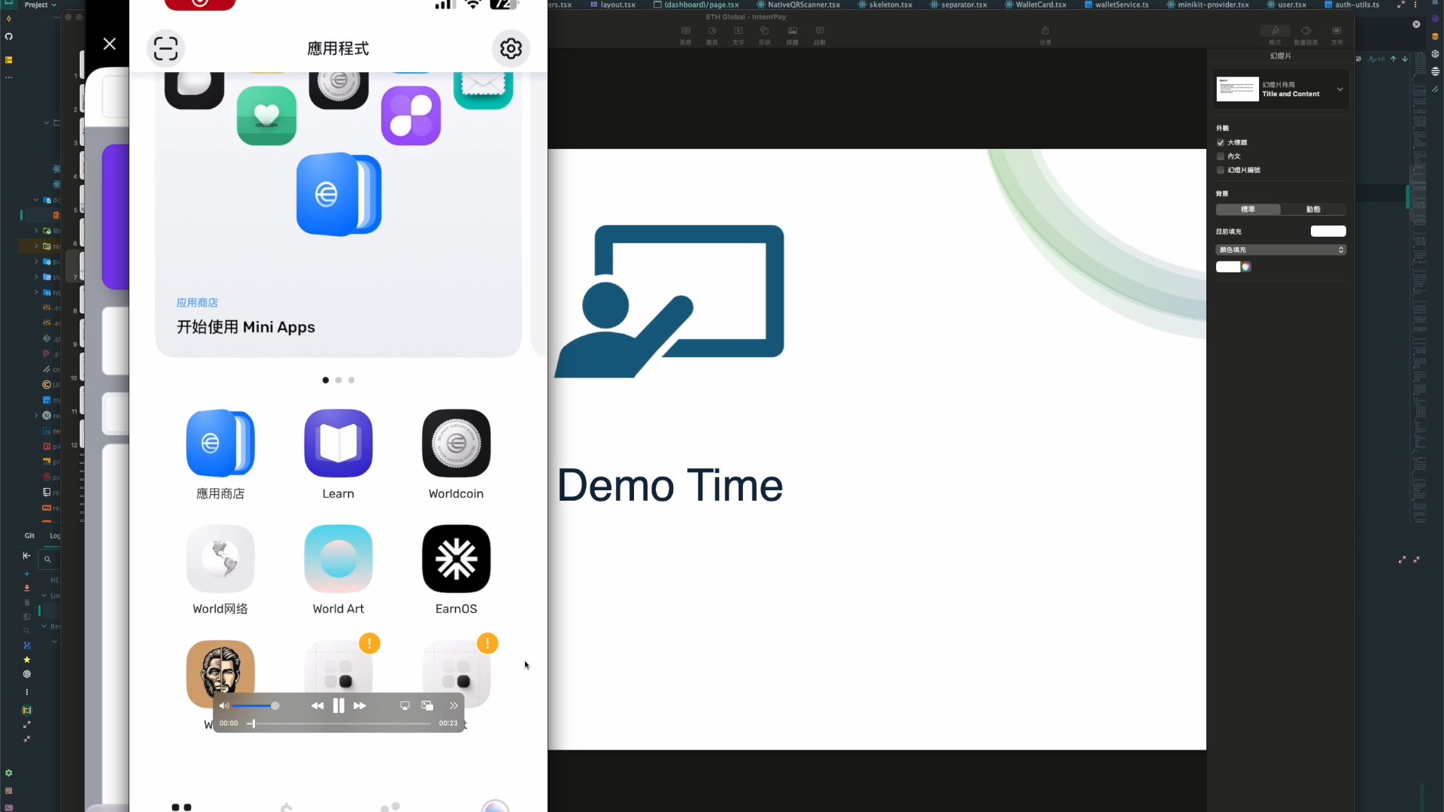Uncheck the 大標題 title checkbox
1444x812 pixels.
click(x=1220, y=142)
